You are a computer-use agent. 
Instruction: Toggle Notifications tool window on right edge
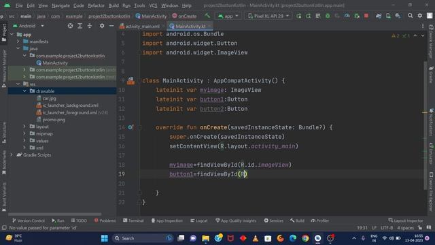tap(431, 122)
